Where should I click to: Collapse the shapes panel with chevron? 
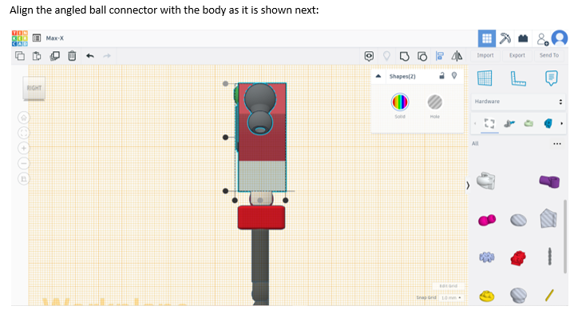(x=468, y=185)
